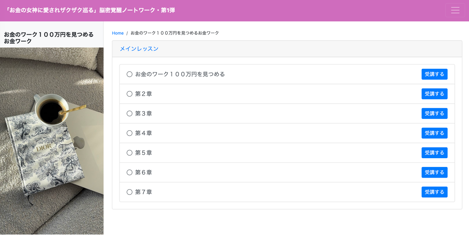Click the circle marker beside 第５章
The image size is (469, 235).
pyautogui.click(x=130, y=153)
